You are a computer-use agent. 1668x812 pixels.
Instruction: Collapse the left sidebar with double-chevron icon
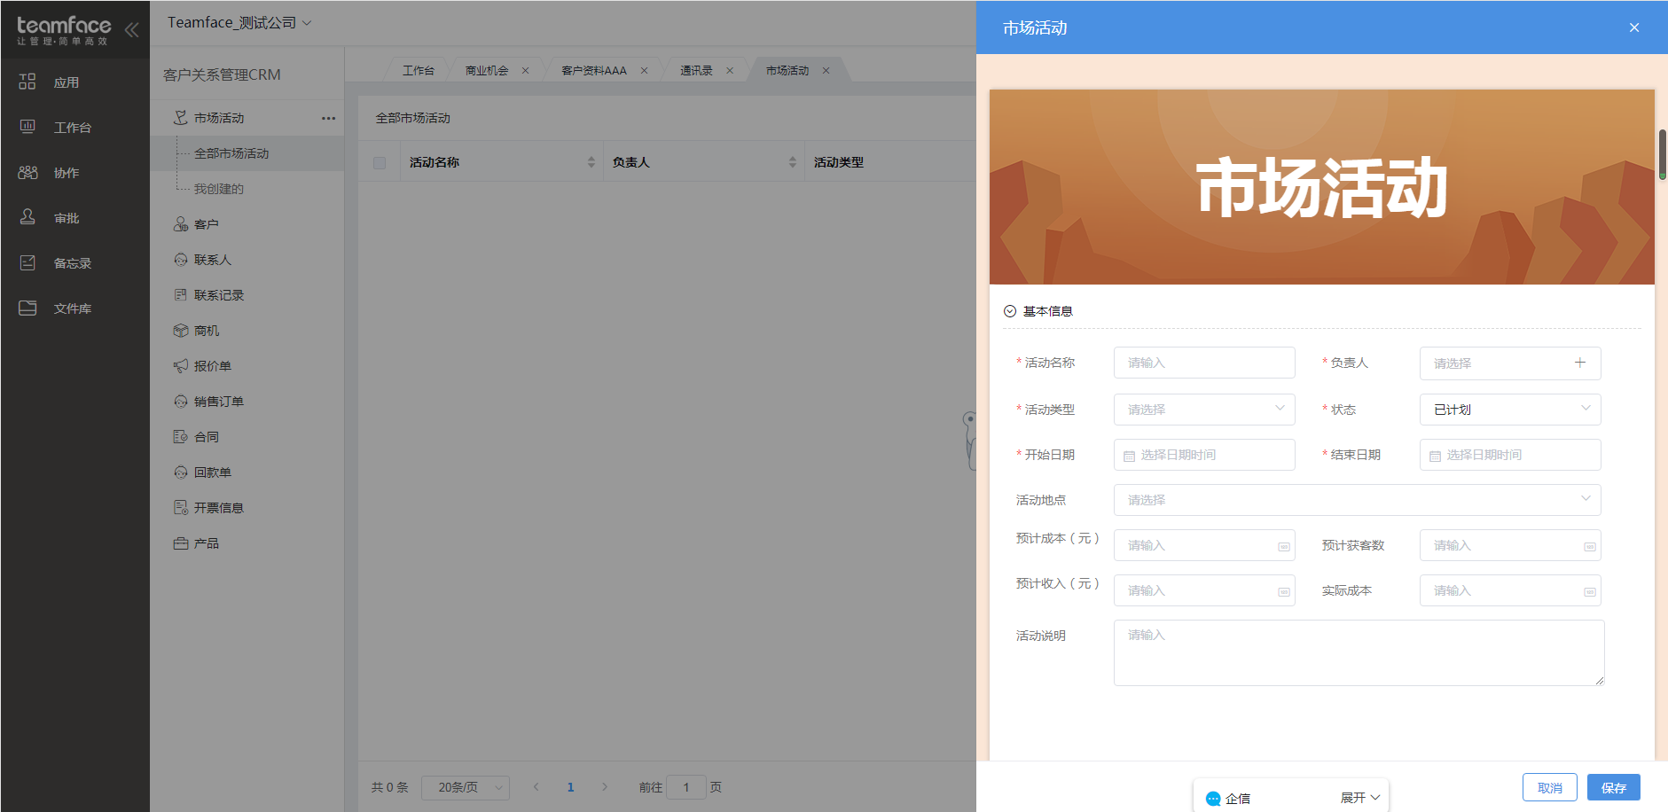click(131, 29)
